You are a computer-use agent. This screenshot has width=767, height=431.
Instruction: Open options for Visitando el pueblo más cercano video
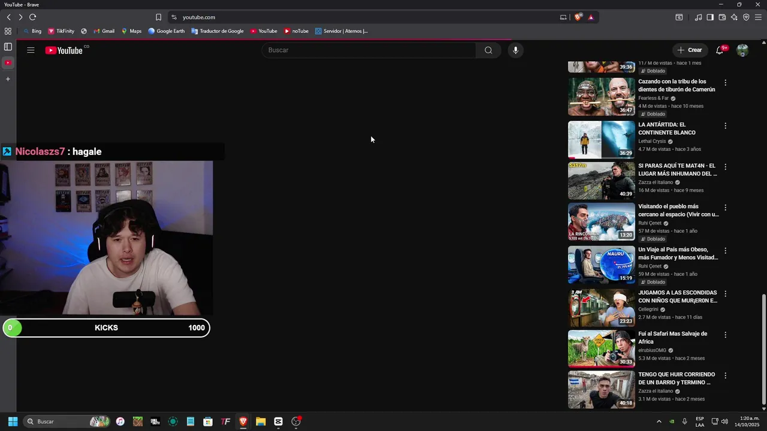click(x=725, y=208)
